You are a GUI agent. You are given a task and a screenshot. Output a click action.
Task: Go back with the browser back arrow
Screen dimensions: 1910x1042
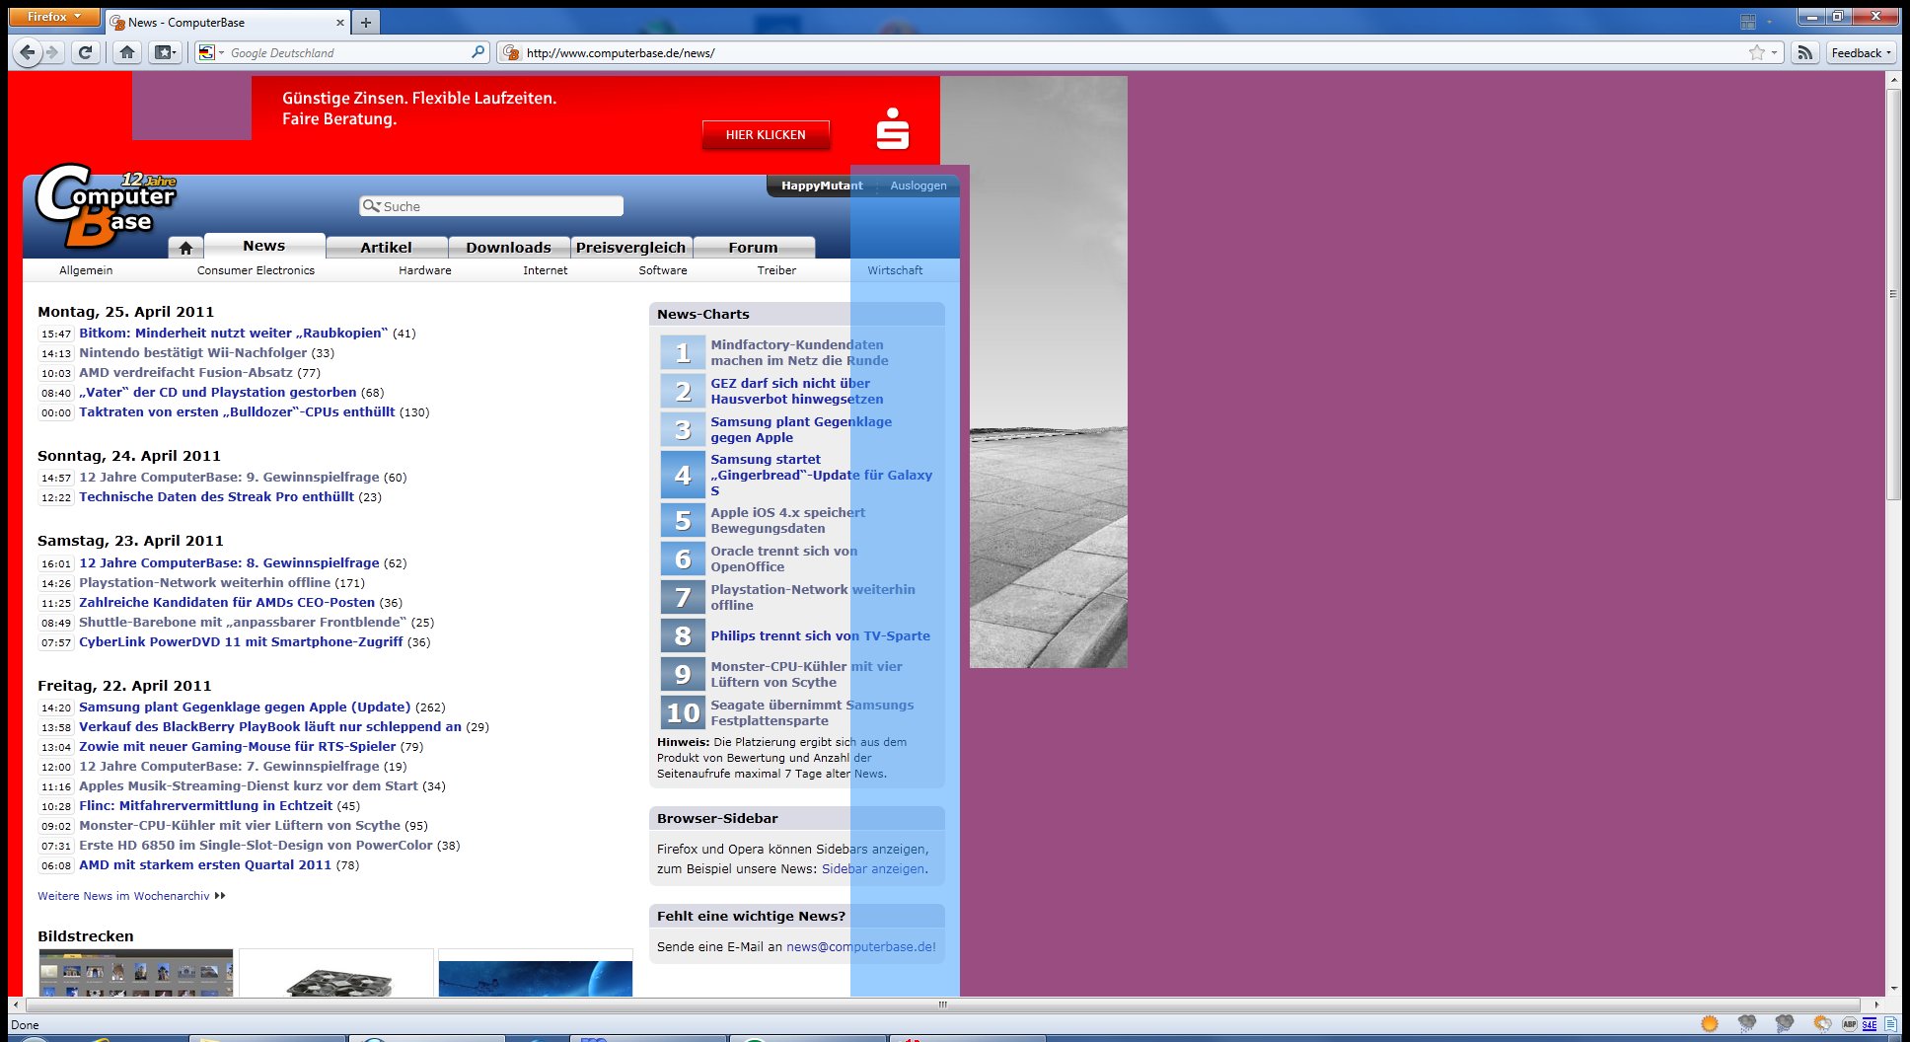coord(28,52)
